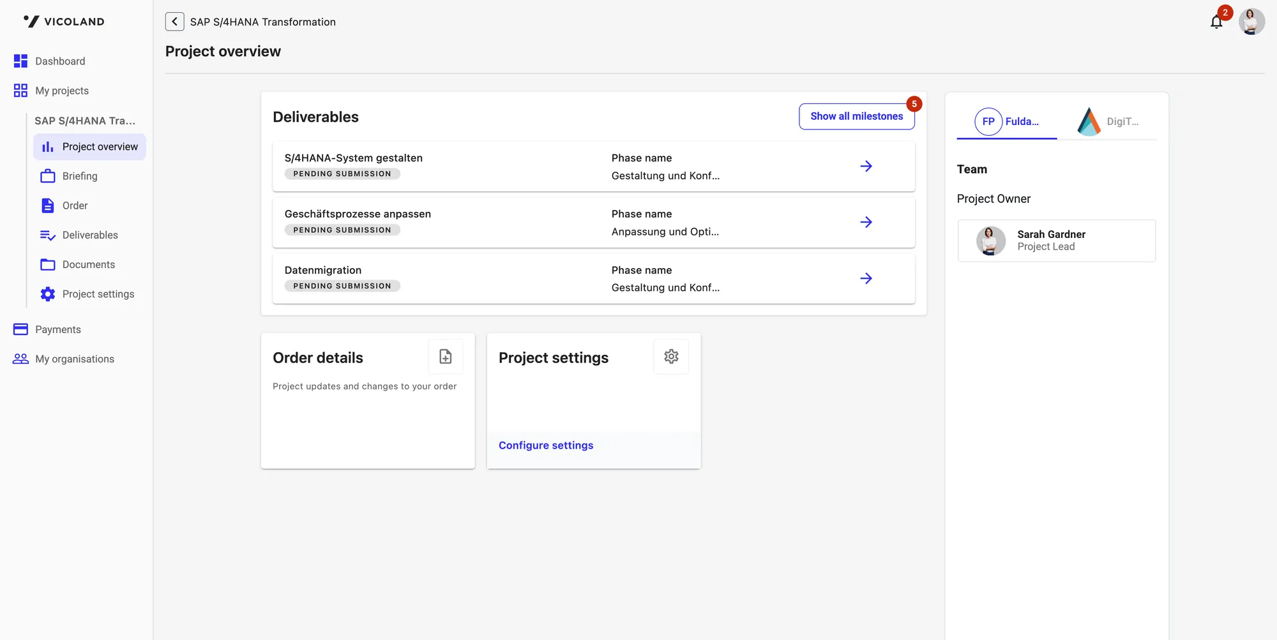
Task: Open Documents menu item
Action: click(x=90, y=265)
